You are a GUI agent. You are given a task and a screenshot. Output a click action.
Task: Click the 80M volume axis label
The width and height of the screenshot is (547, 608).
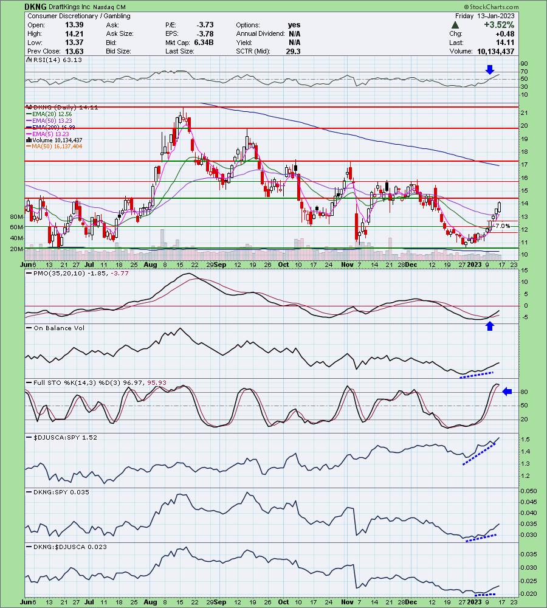[x=16, y=217]
